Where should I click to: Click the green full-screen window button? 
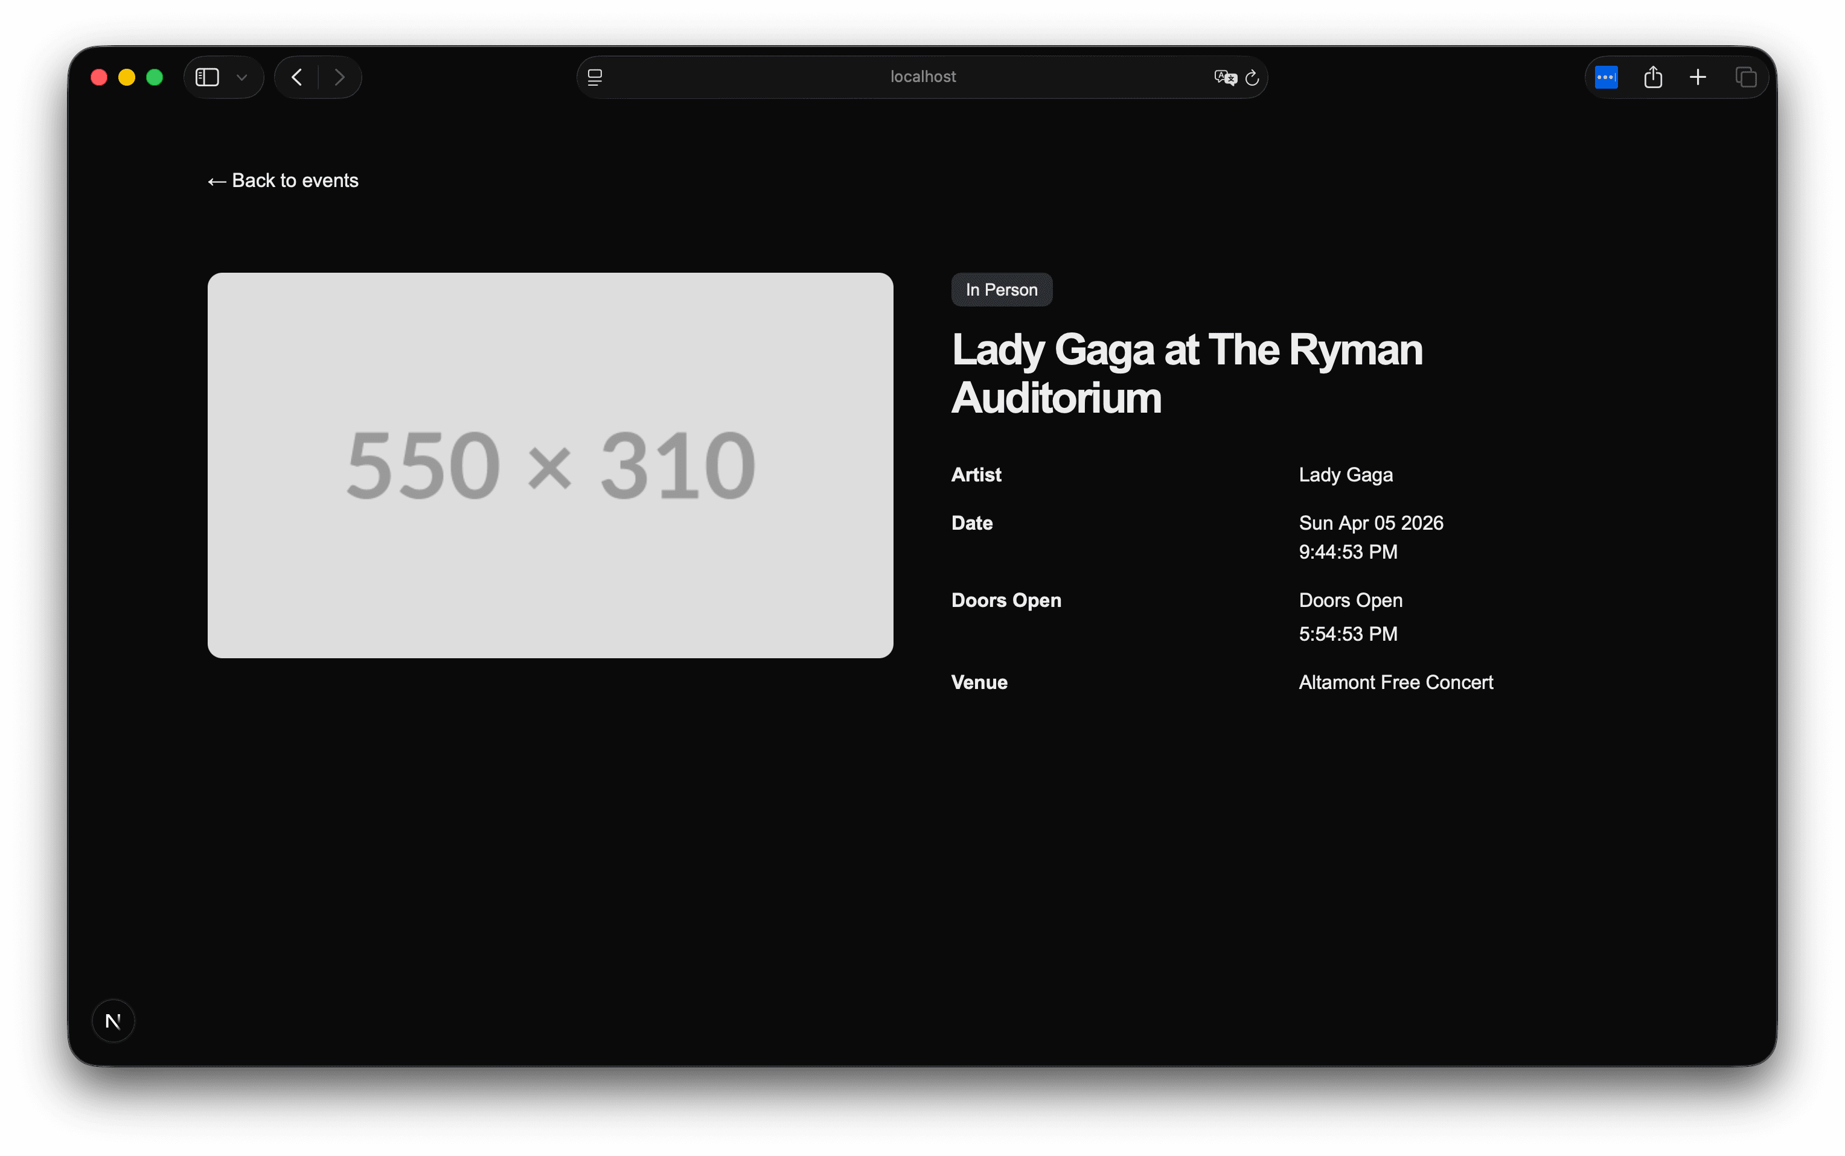tap(155, 77)
